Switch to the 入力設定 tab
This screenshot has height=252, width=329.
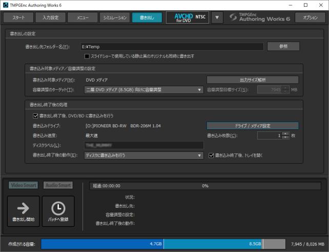(51, 17)
